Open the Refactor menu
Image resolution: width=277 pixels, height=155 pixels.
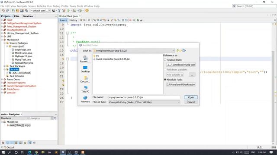(x=42, y=6)
